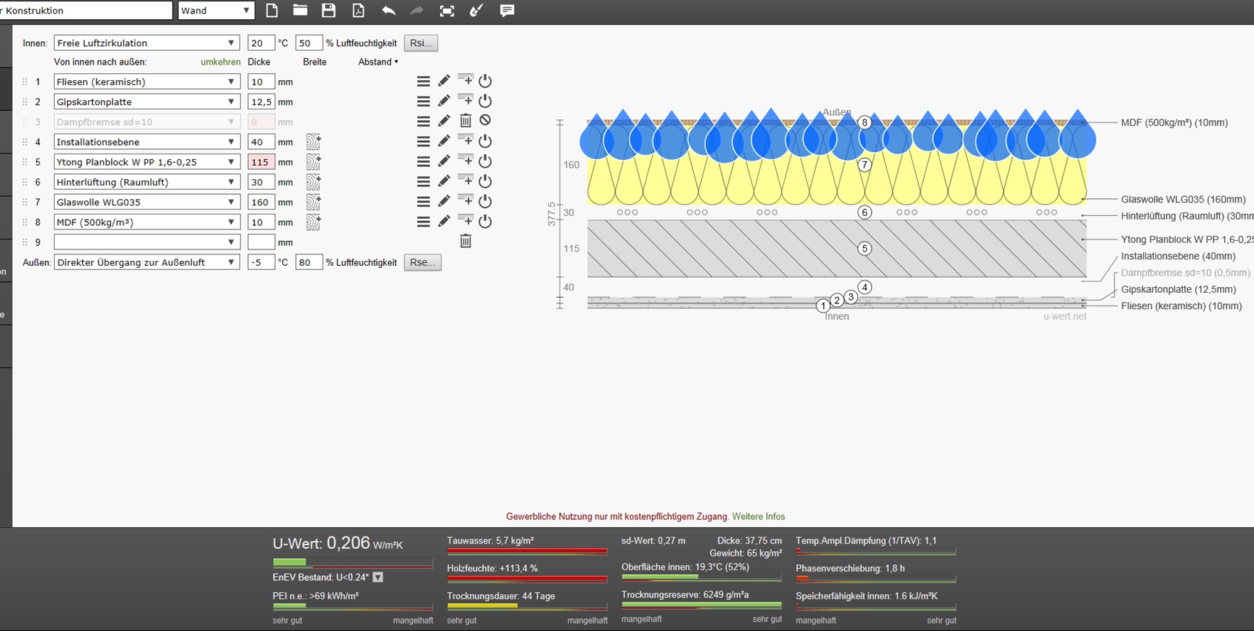
Task: Undo the last change
Action: pos(388,11)
